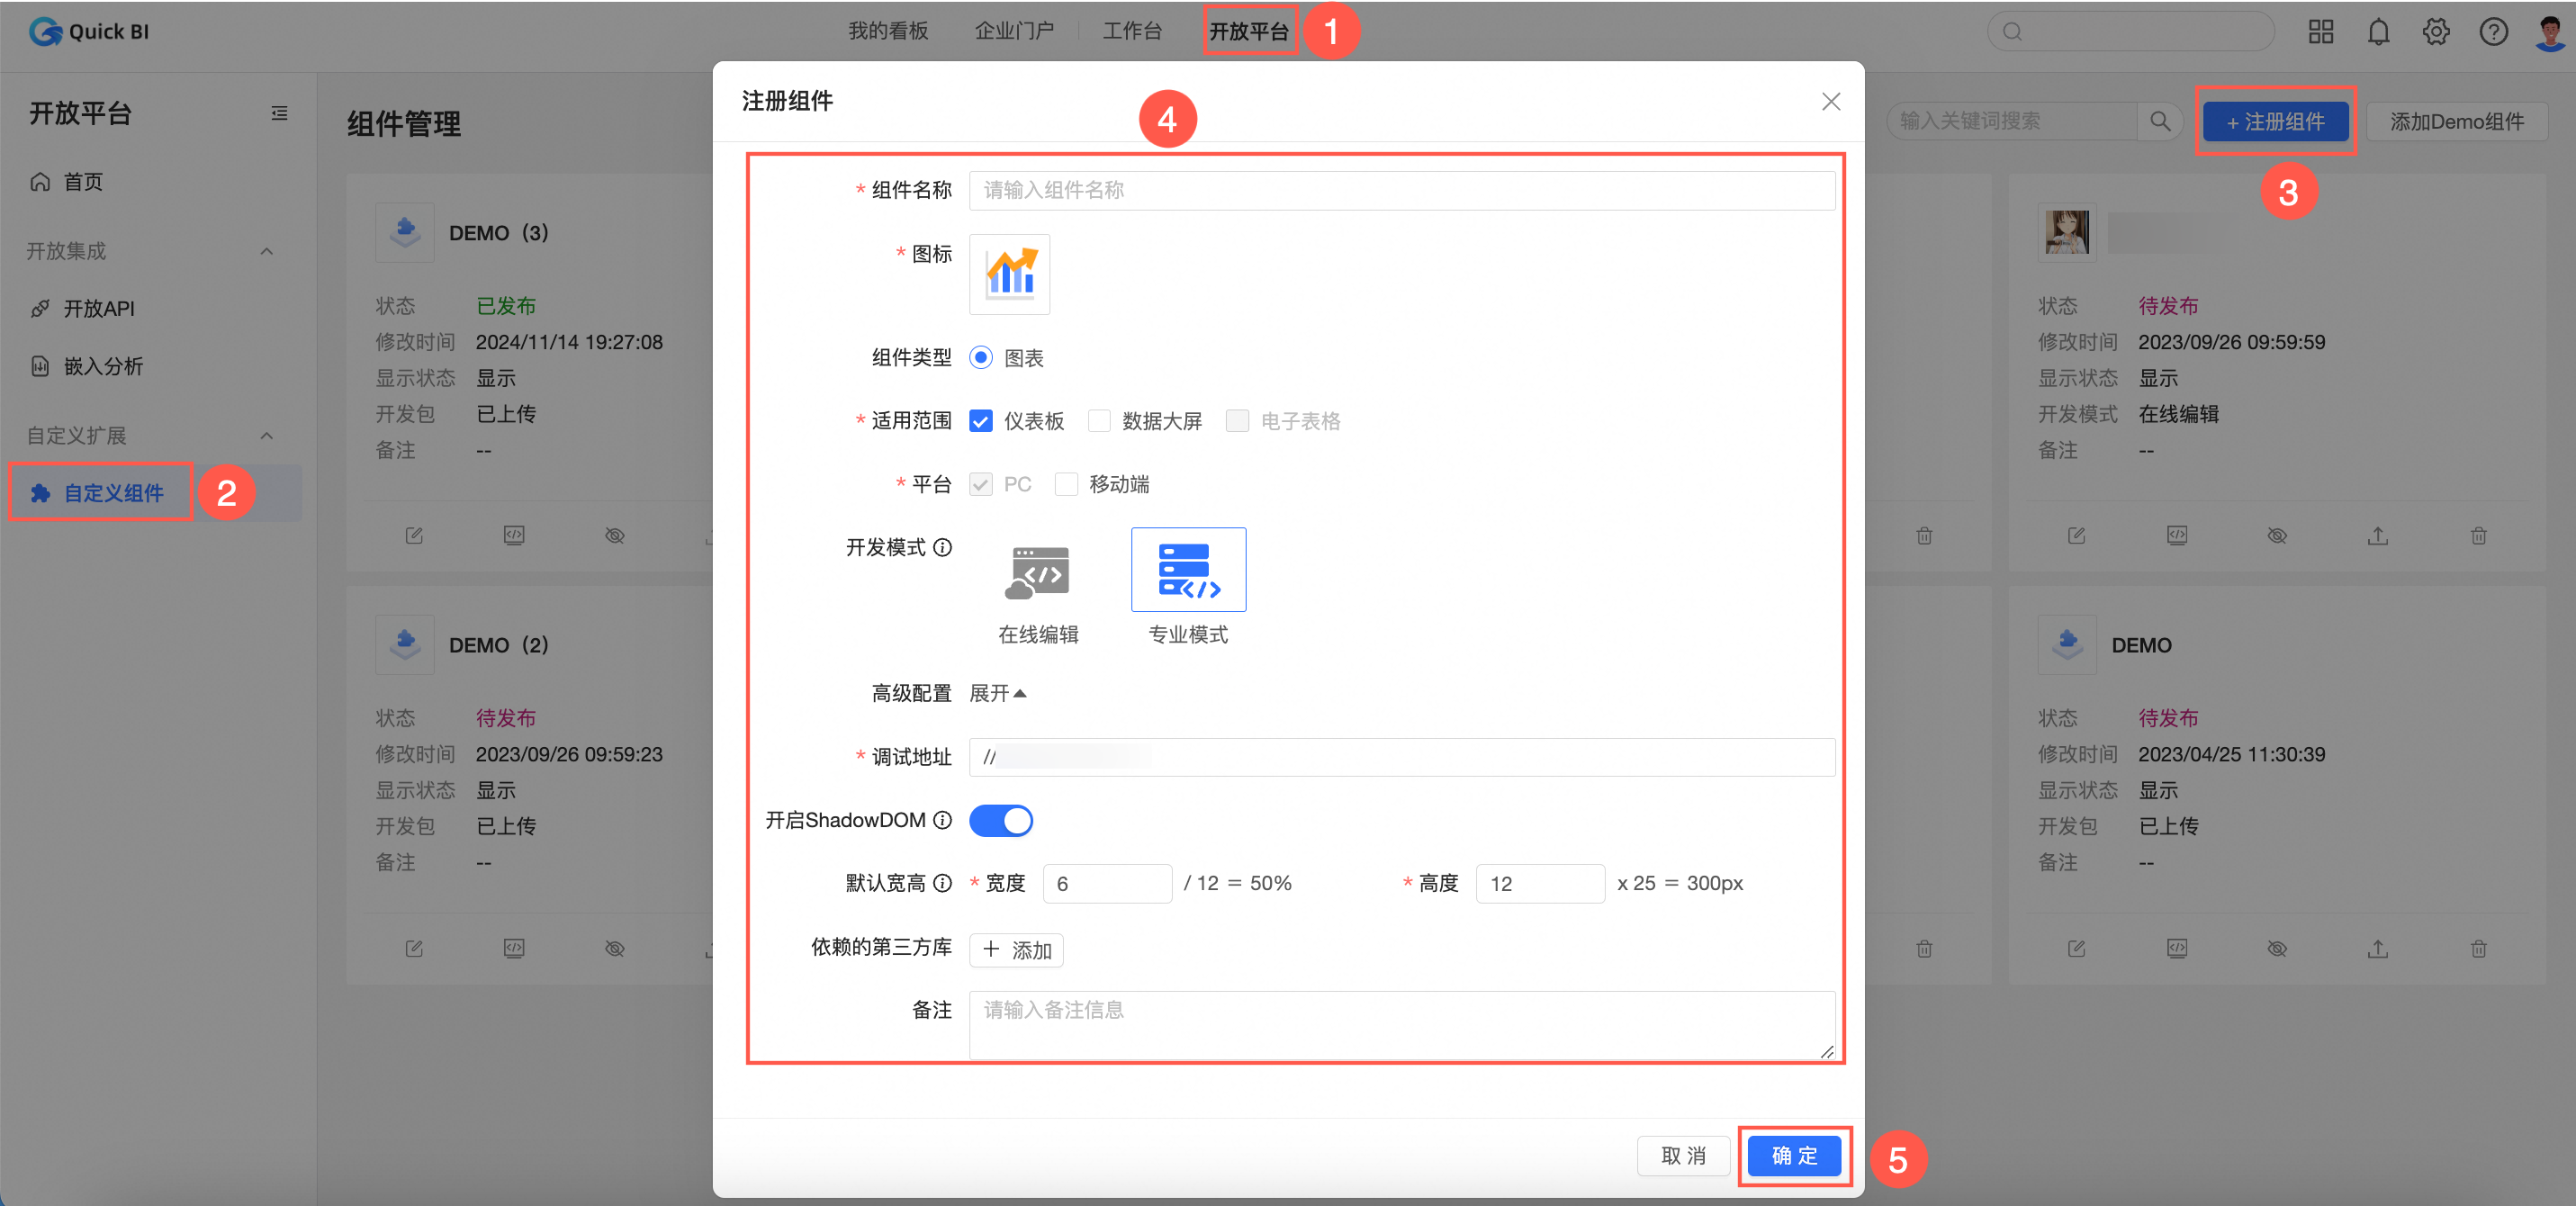
Task: Click the delete trash icon under DEMO card
Action: pos(2479,948)
